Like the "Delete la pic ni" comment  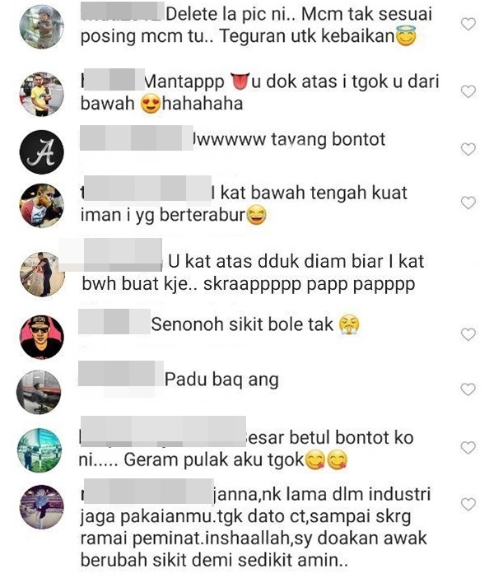pyautogui.click(x=468, y=25)
